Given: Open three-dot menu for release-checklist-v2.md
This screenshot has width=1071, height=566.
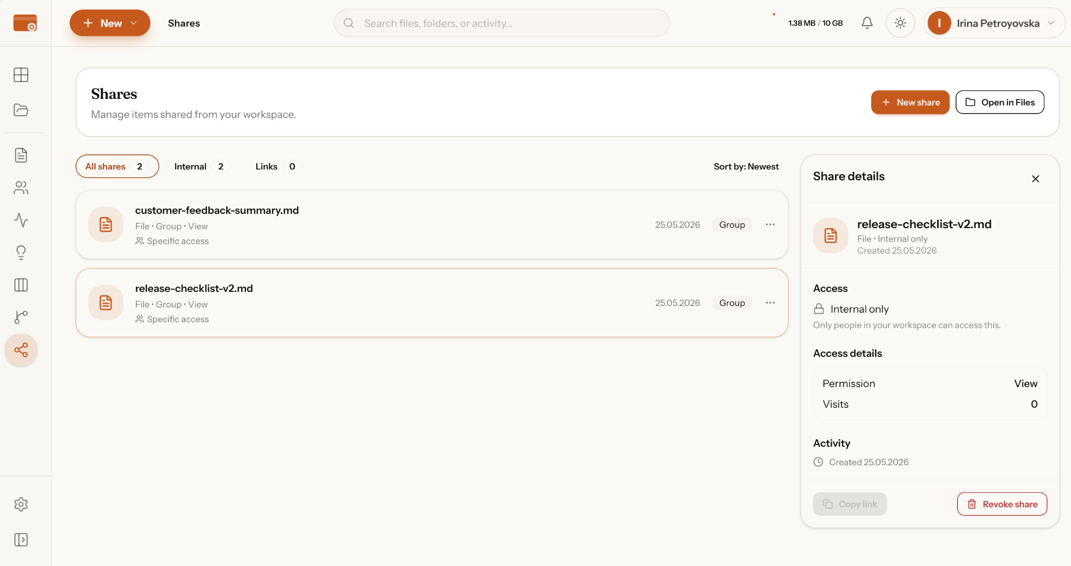Looking at the screenshot, I should pyautogui.click(x=770, y=303).
